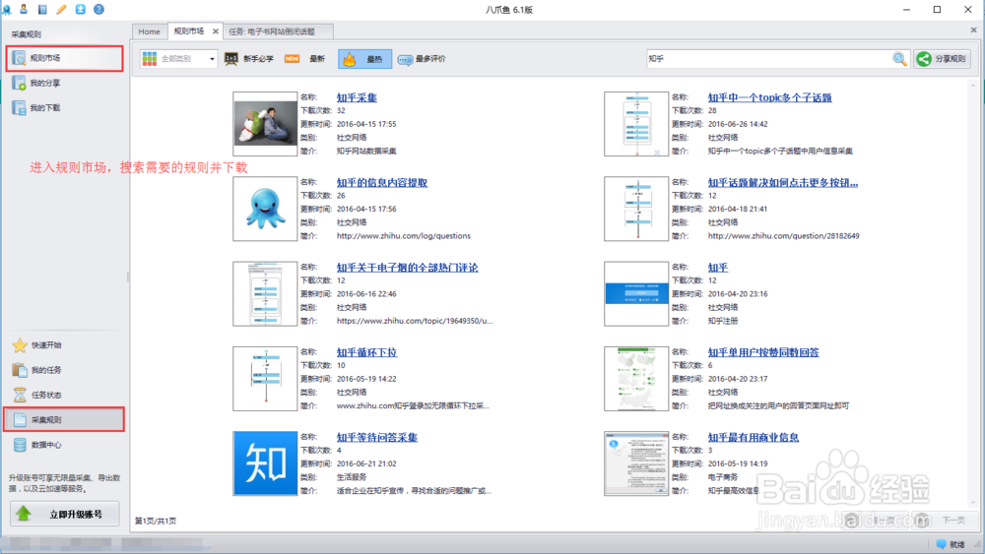Sort rules by 最热
Screen dimensions: 985x554
tap(364, 59)
